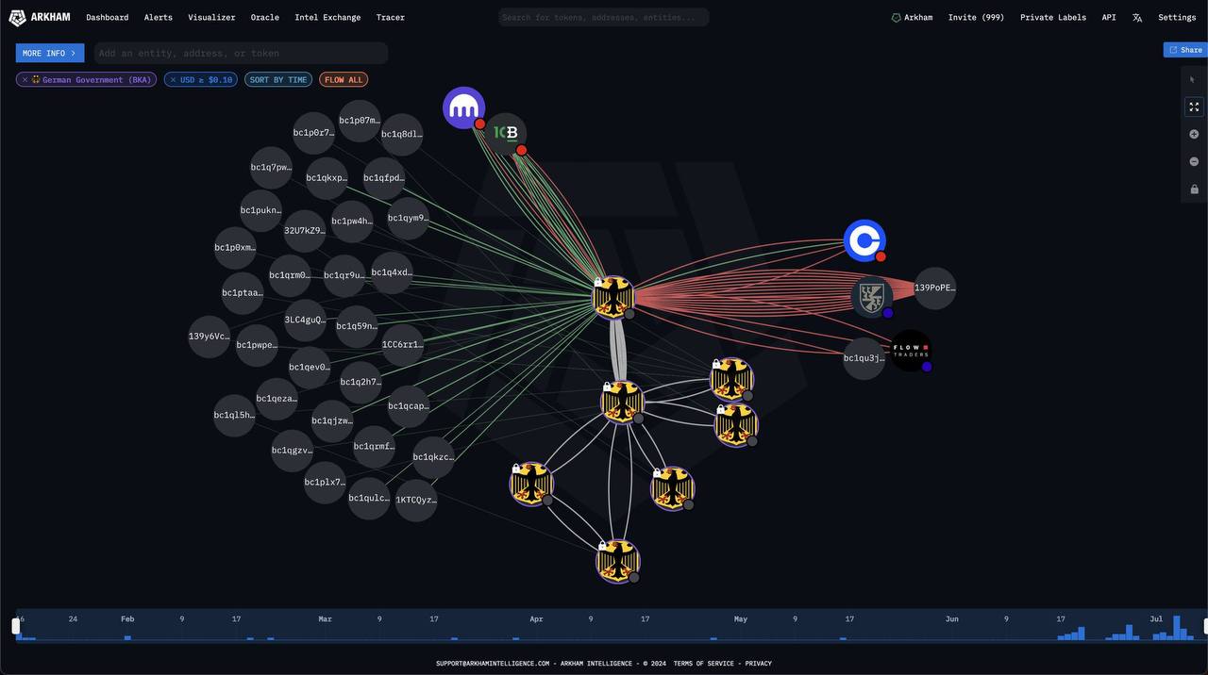Open the Visualizer menu item
This screenshot has width=1208, height=675.
tap(211, 17)
